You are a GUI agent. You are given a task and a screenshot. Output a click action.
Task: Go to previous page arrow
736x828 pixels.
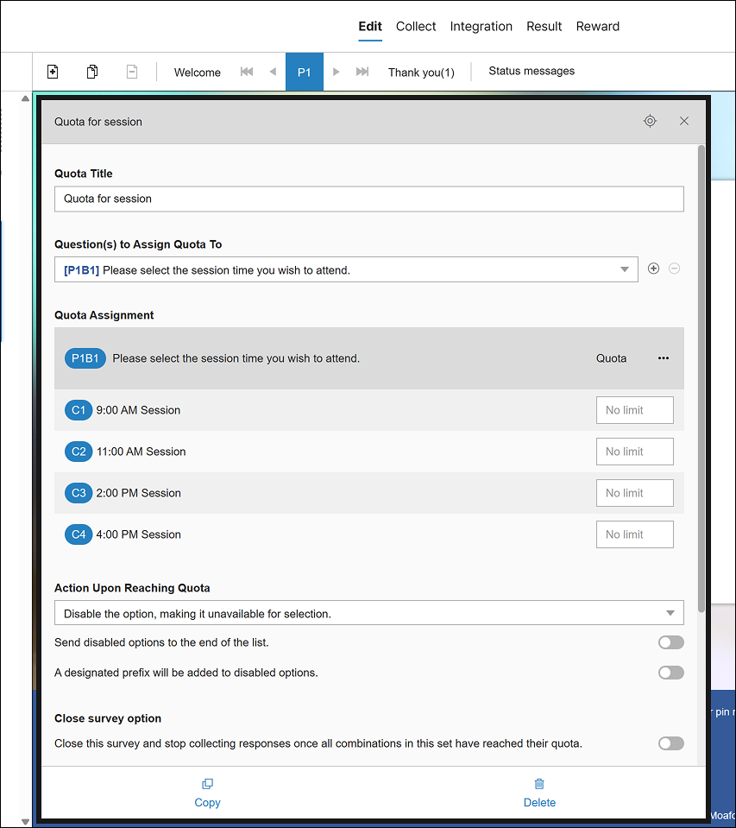273,72
